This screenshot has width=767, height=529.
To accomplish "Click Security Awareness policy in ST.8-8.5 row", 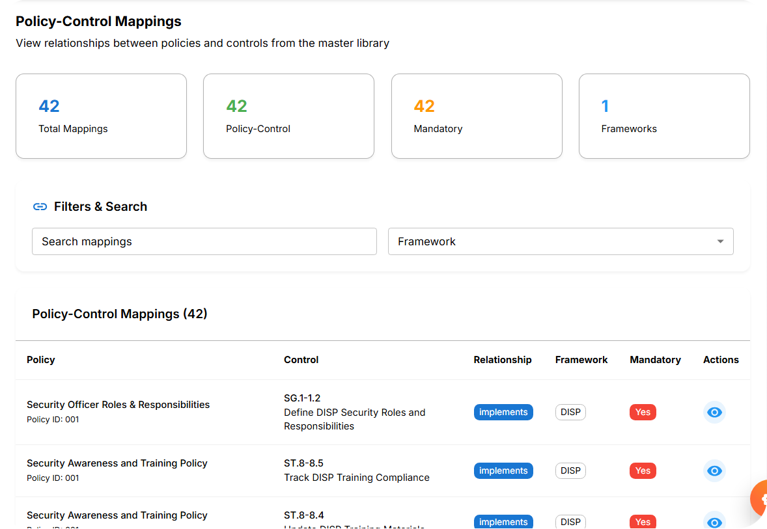I will point(117,463).
